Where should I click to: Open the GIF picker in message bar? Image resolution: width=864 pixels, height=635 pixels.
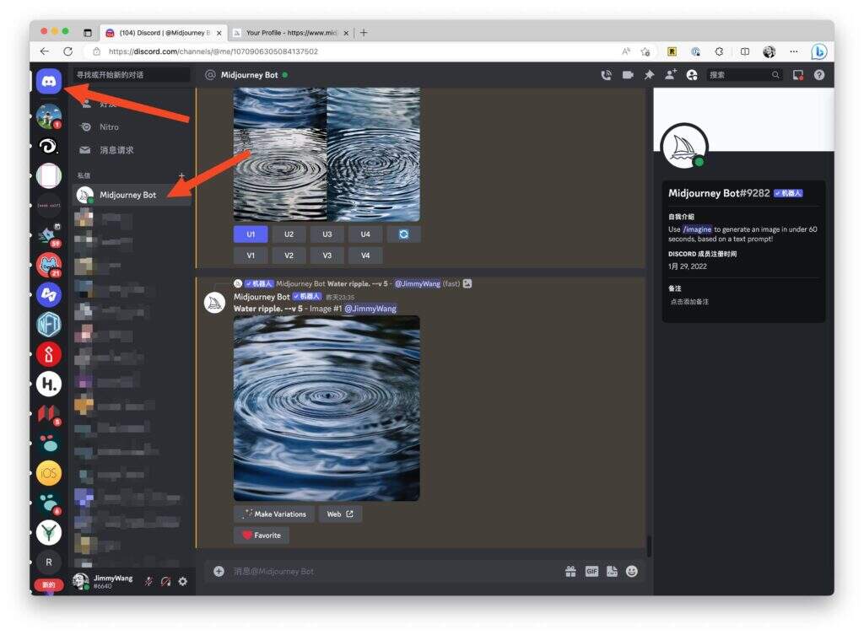tap(591, 571)
